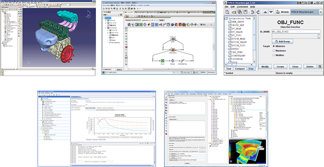Click the Save icon in TOSCA Structure toolbar

point(240,12)
